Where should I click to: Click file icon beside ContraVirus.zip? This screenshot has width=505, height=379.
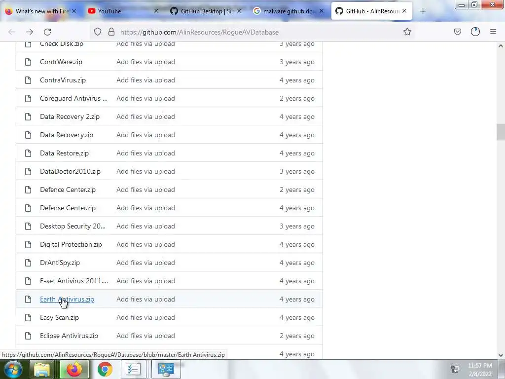pyautogui.click(x=28, y=80)
